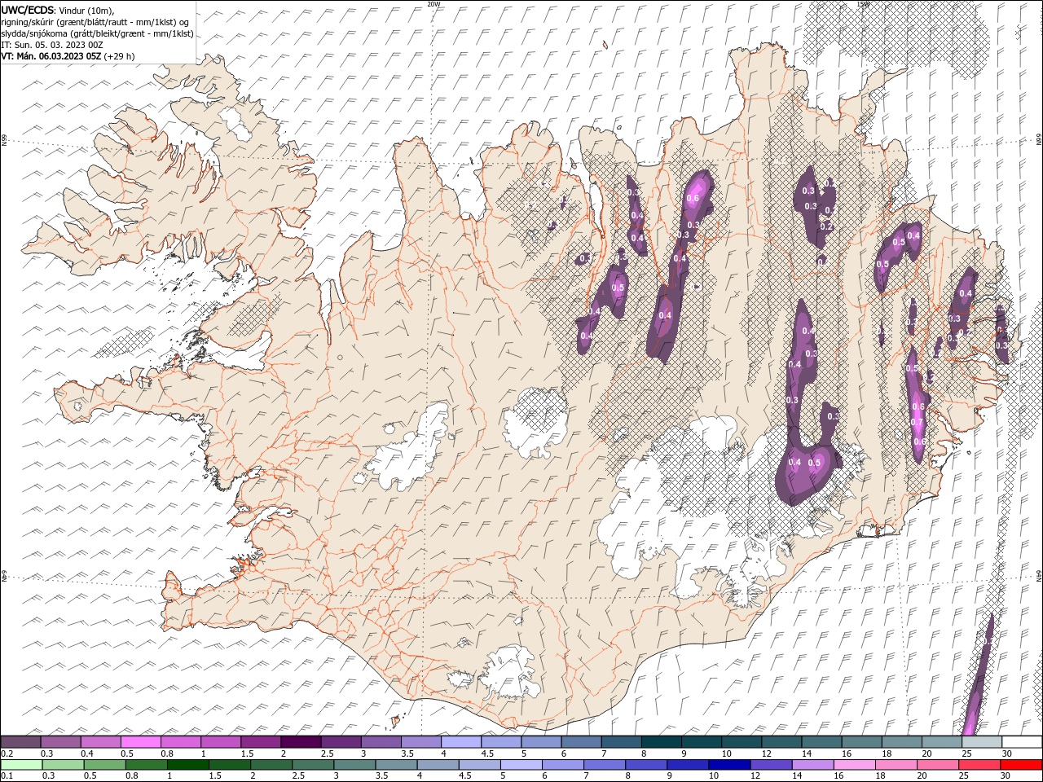Pick the bright red swatch after 30 in rain legend
1043x782 pixels.
click(1019, 764)
